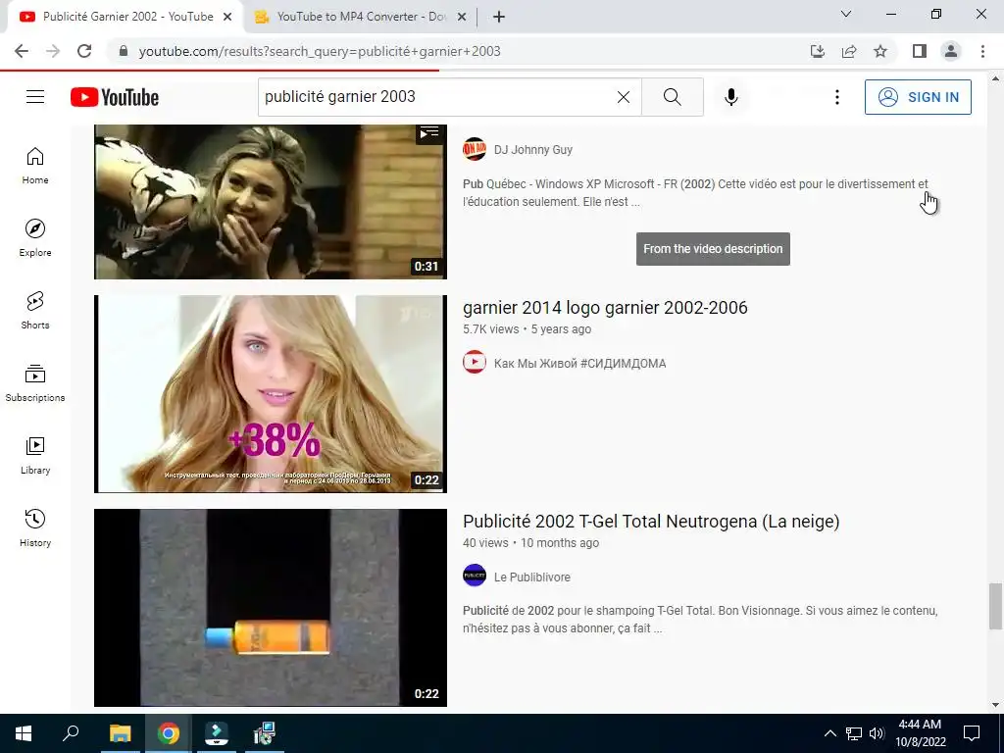Open Windows taskbar search
This screenshot has width=1004, height=753.
[x=71, y=733]
